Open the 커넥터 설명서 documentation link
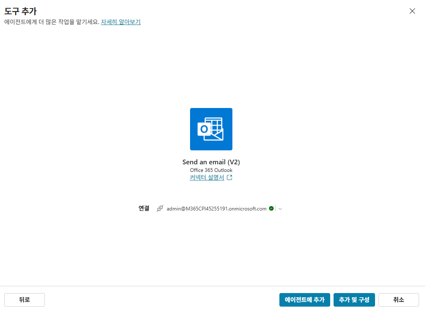The height and width of the screenshot is (310, 425). tap(207, 177)
